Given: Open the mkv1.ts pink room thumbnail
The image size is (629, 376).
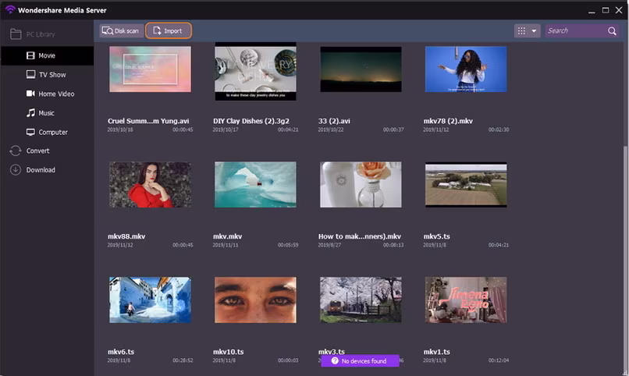Looking at the screenshot, I should click(466, 300).
